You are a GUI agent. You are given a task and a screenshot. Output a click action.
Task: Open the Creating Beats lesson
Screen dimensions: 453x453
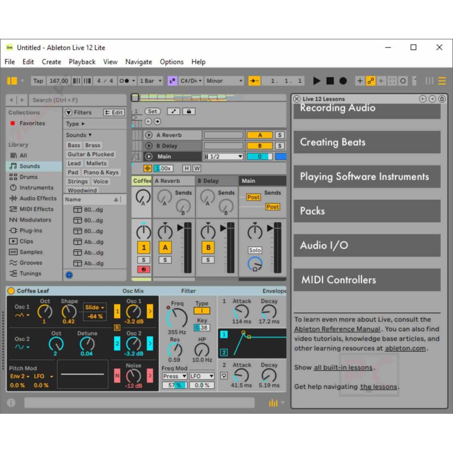(x=367, y=142)
